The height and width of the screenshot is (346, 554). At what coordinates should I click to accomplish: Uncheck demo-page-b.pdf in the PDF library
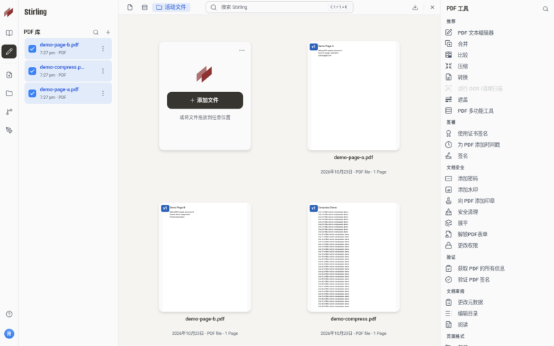[x=32, y=48]
